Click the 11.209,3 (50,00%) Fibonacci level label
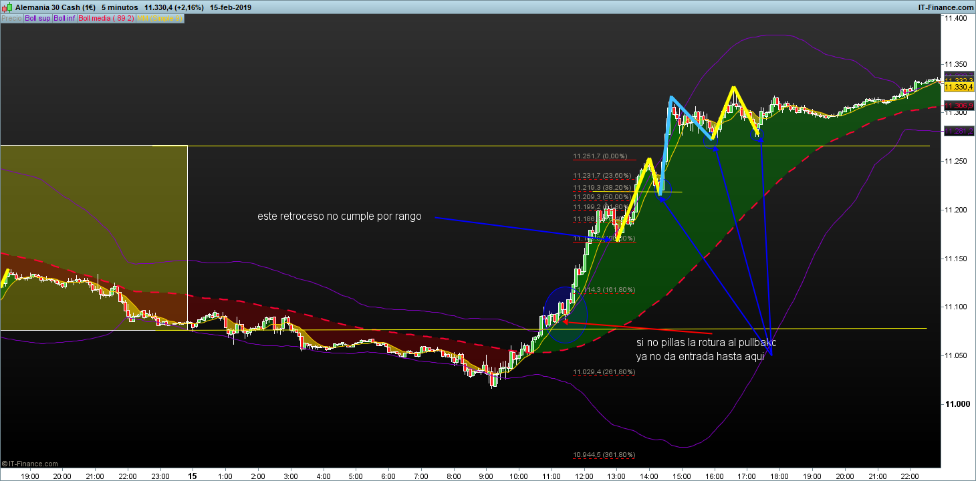 pos(602,197)
